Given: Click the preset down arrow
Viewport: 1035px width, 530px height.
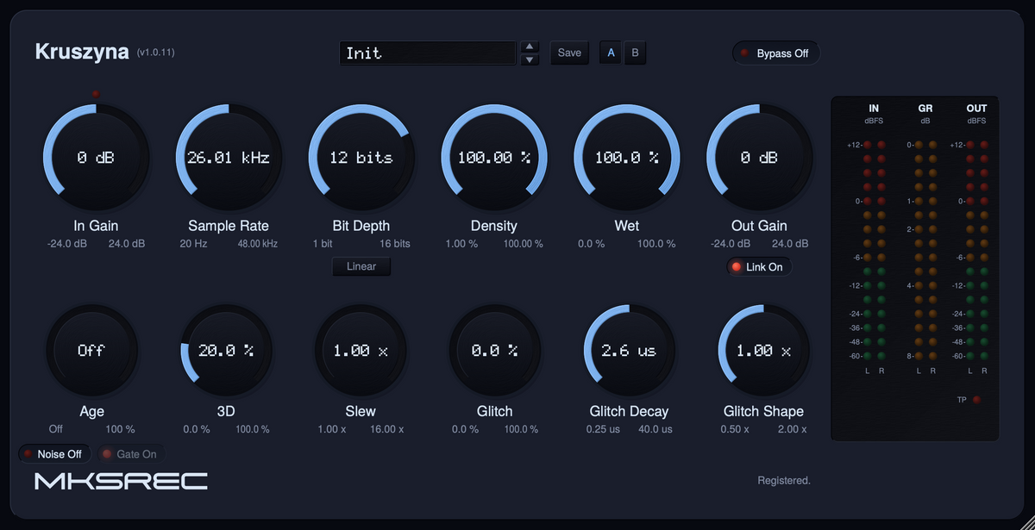Looking at the screenshot, I should click(x=530, y=59).
